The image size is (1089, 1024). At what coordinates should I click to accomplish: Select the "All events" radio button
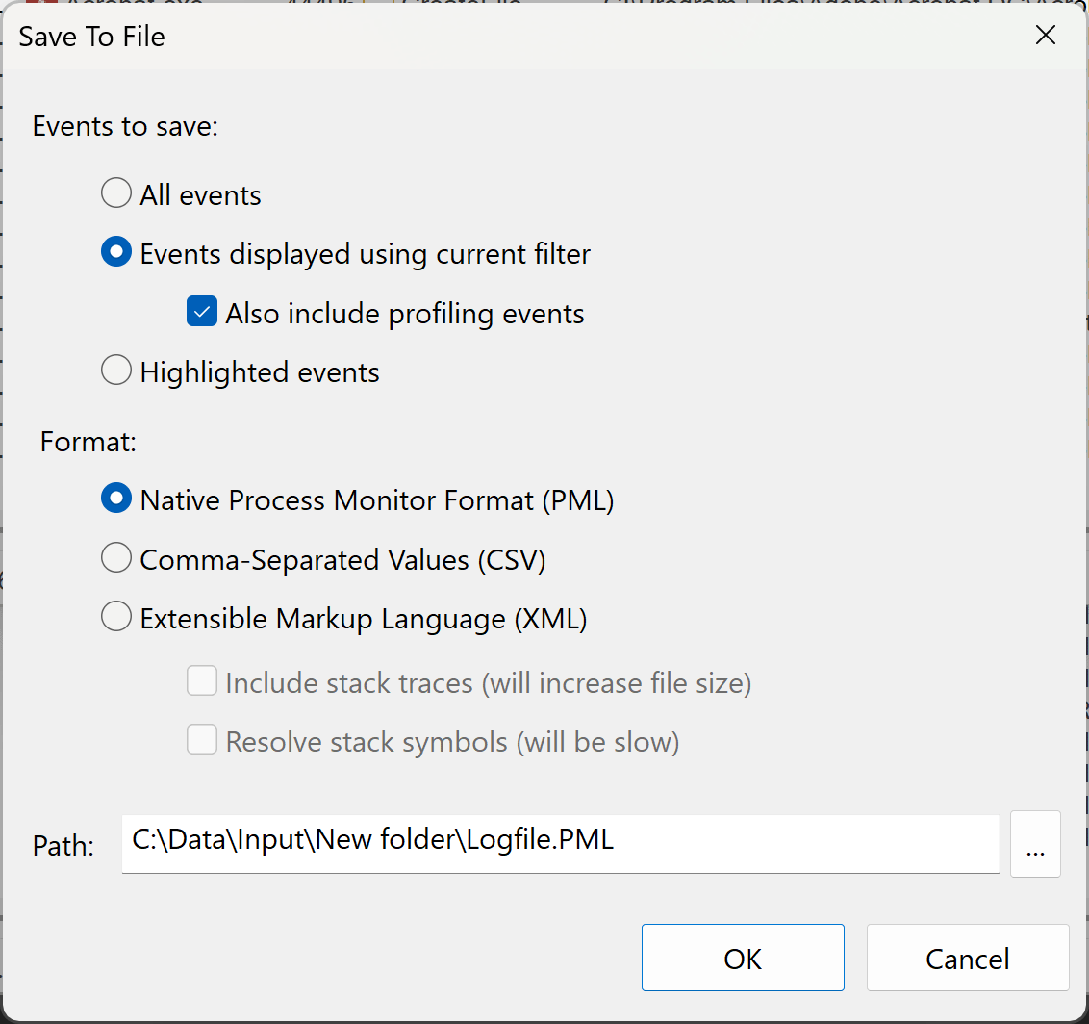(115, 192)
